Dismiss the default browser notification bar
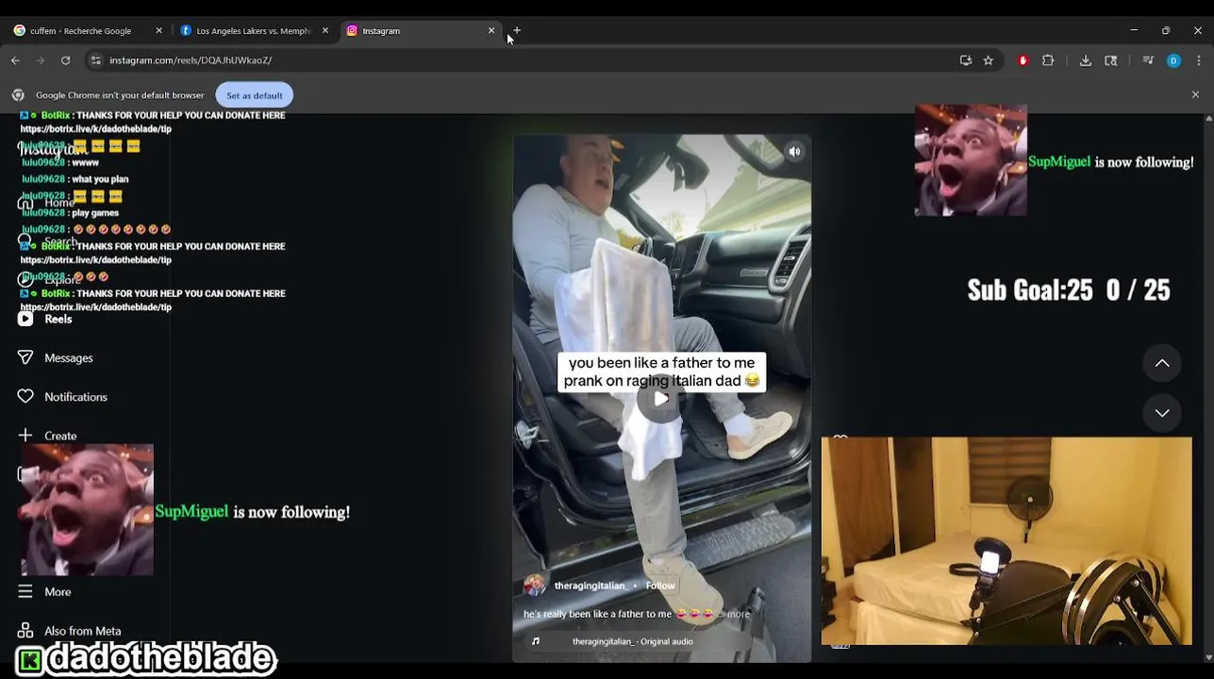Screen dimensions: 1214x679 click(1195, 95)
